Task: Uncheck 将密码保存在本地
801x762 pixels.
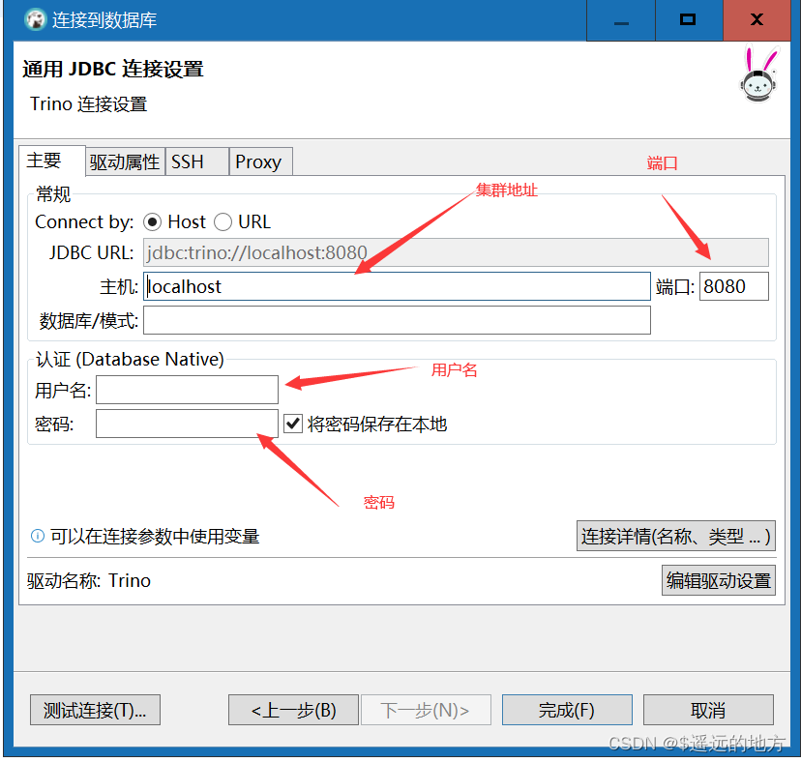Action: click(x=292, y=423)
